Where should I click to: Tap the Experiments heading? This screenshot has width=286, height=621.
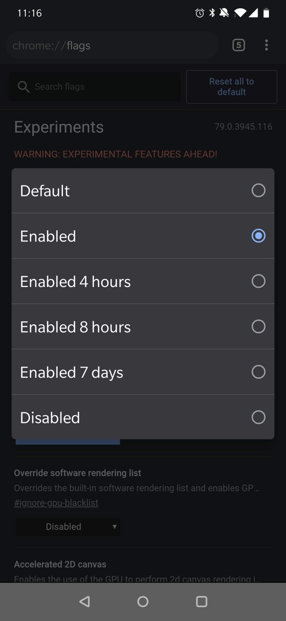(x=59, y=127)
